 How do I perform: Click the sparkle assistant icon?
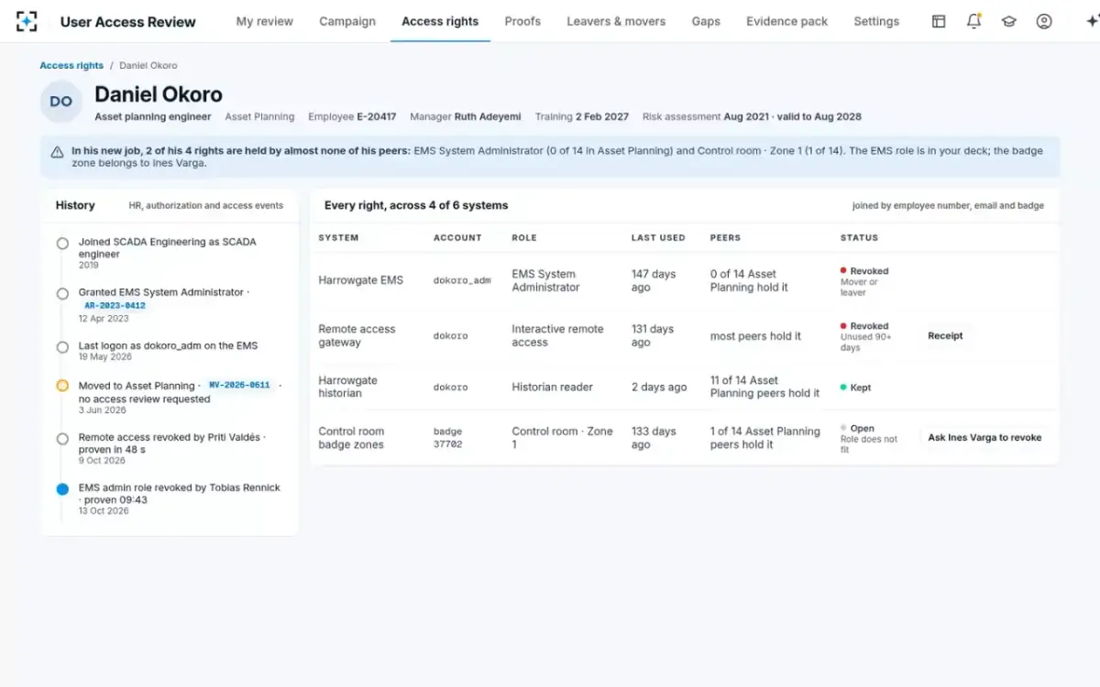pos(1092,21)
